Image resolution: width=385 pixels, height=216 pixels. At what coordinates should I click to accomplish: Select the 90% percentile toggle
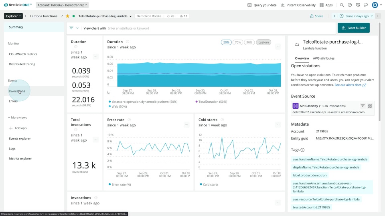coord(249,42)
